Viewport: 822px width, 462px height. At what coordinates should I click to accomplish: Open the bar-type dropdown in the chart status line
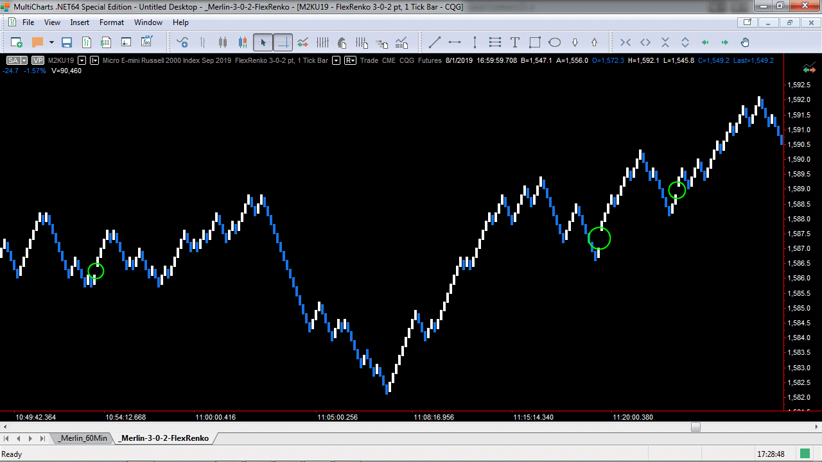pyautogui.click(x=94, y=60)
